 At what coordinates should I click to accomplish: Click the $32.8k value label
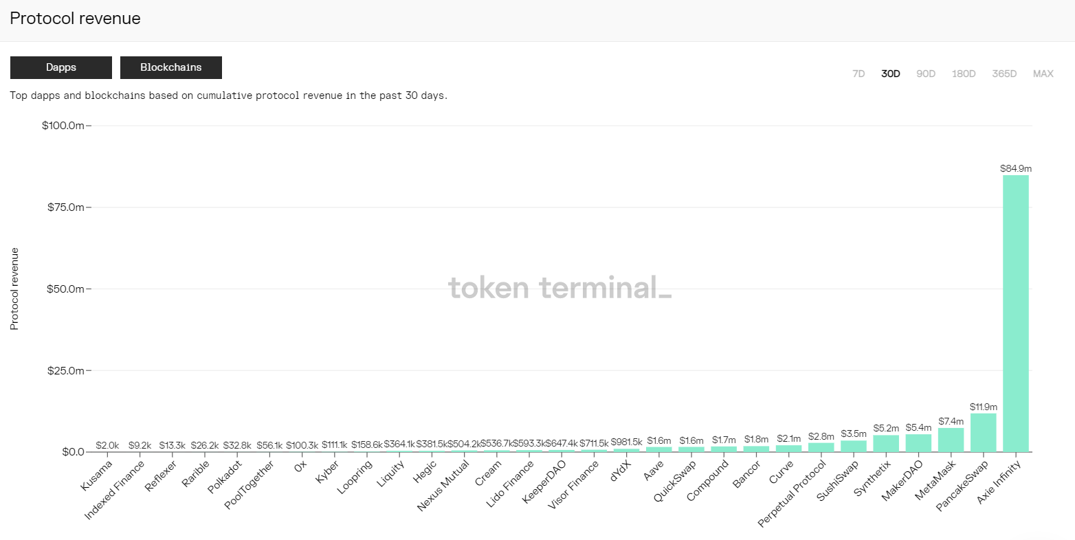237,445
